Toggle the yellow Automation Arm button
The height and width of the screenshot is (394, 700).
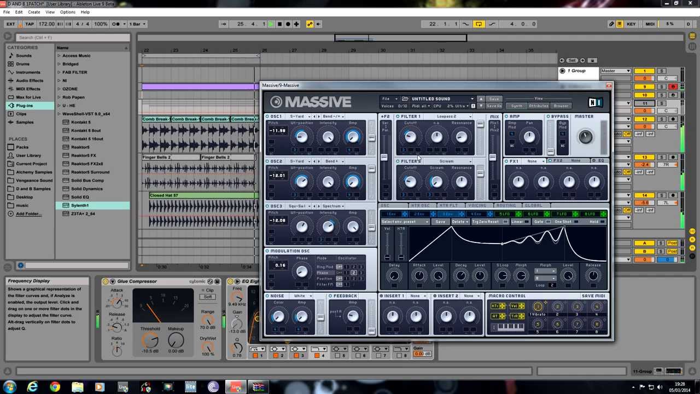click(310, 24)
